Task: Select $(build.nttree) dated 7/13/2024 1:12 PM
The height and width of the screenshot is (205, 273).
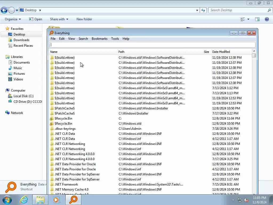Action: 151,88
